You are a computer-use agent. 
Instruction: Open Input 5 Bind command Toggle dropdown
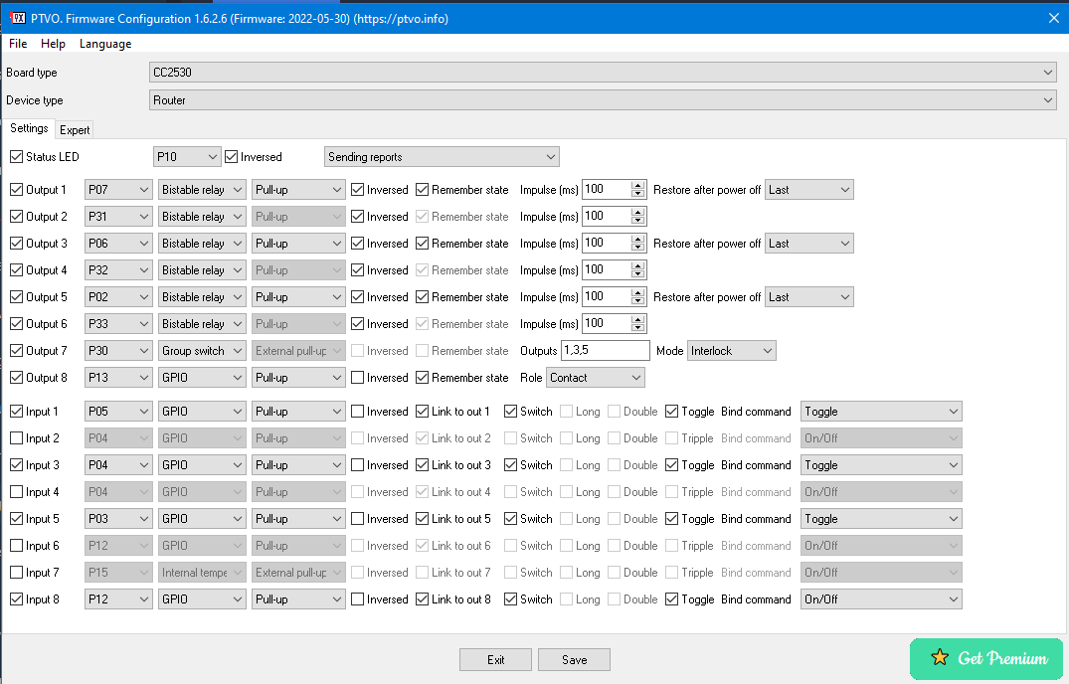[x=881, y=519]
